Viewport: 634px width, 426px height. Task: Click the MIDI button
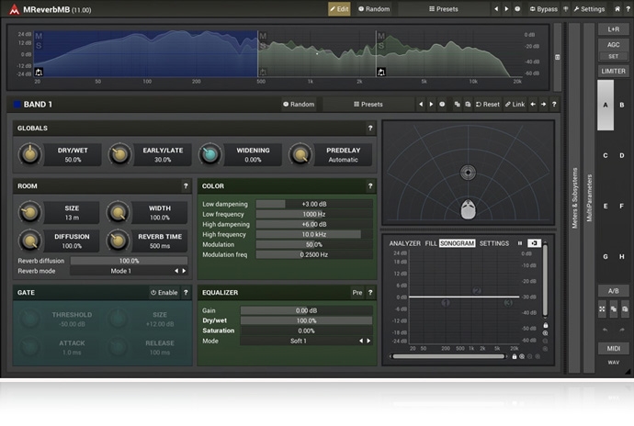click(x=613, y=348)
